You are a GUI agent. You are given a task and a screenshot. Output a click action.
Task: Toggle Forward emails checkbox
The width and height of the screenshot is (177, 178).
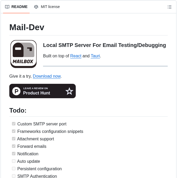point(14,146)
